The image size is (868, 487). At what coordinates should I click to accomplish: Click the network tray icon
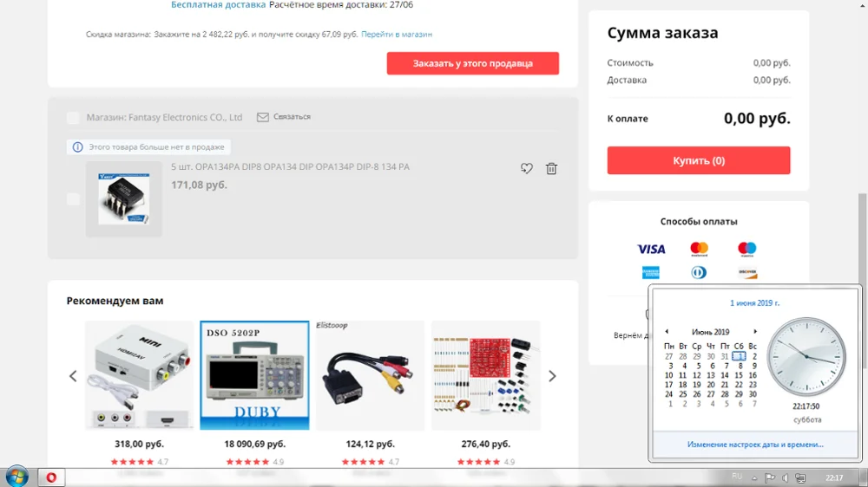pos(800,477)
